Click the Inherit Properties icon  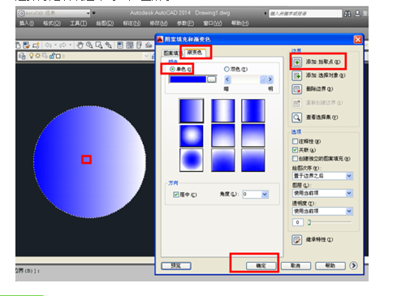297,240
